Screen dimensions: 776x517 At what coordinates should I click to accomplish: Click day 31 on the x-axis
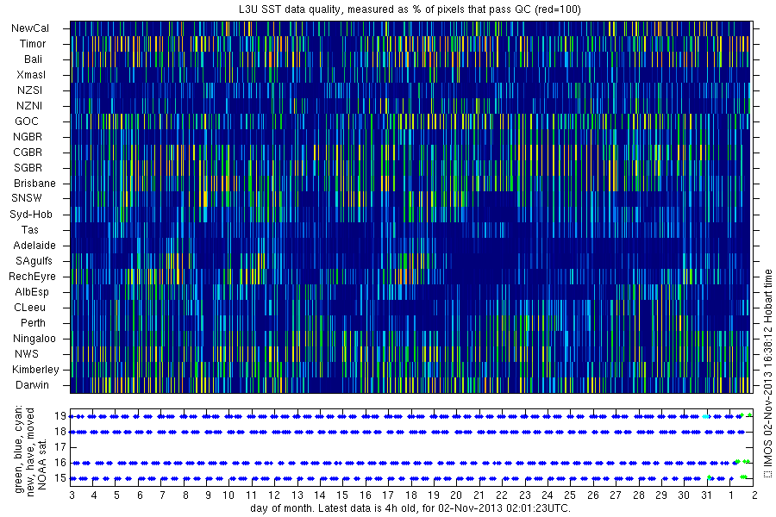pos(707,495)
